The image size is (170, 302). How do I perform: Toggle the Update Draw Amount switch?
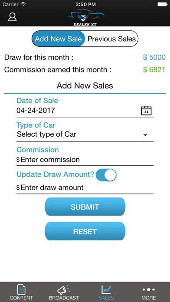pos(106,175)
